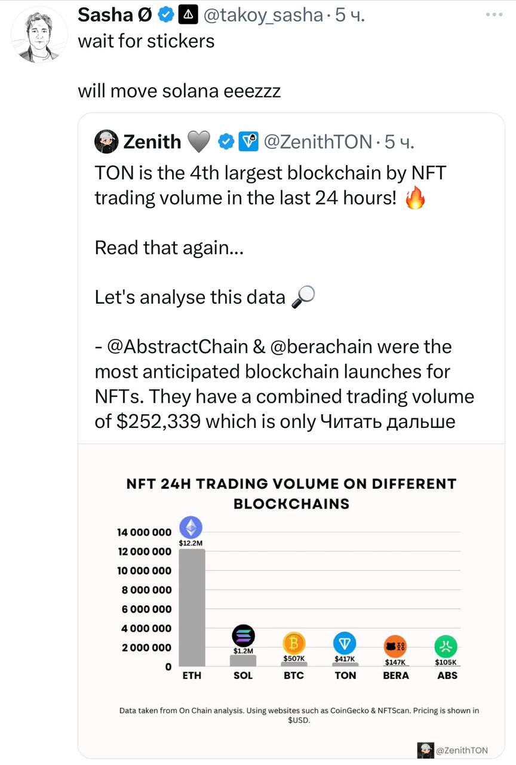Click the Berachain bear logo in the chart

coord(395,646)
